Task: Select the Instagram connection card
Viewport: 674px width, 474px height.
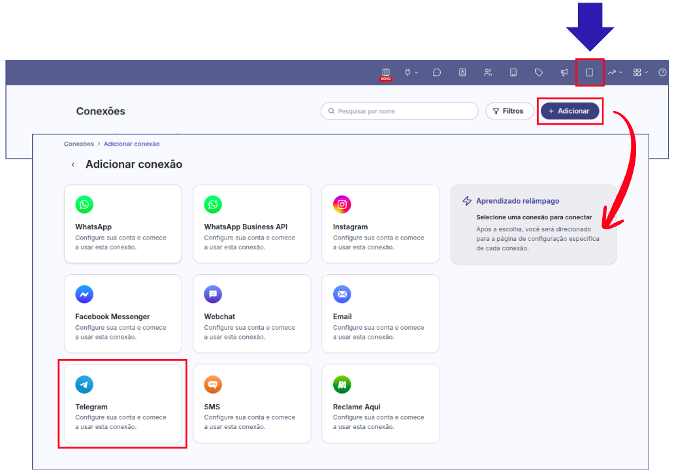Action: 380,223
